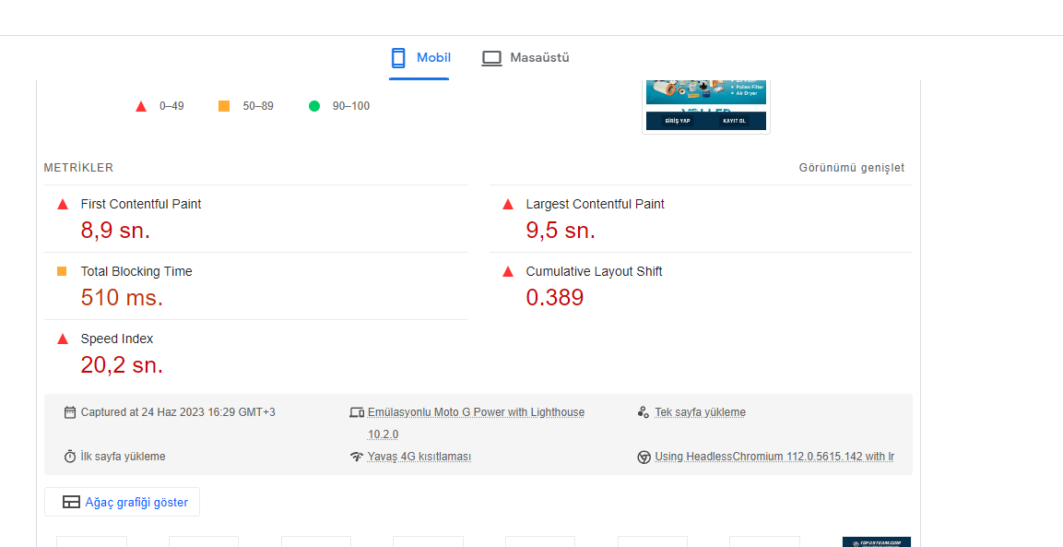Click the Largest Contentful Paint label

click(x=596, y=204)
